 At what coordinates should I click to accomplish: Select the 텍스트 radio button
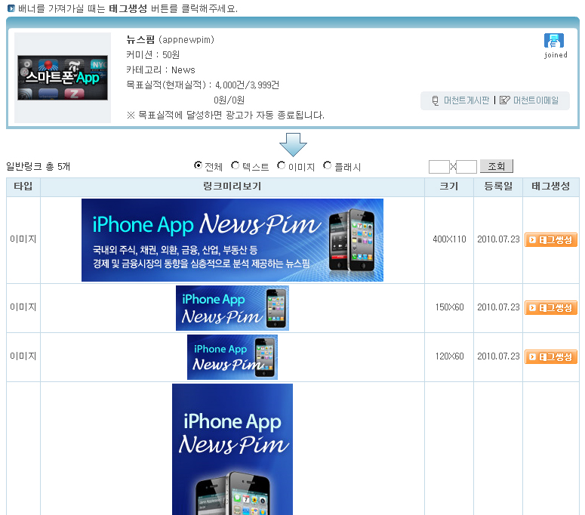[235, 165]
